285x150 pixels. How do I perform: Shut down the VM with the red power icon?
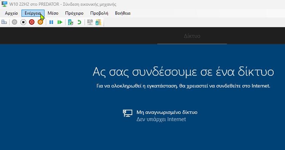click(32, 22)
